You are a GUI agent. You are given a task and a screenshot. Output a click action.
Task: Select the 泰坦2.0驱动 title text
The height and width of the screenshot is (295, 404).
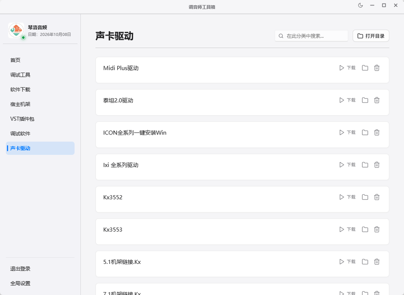pos(118,101)
